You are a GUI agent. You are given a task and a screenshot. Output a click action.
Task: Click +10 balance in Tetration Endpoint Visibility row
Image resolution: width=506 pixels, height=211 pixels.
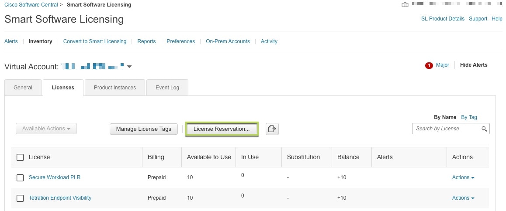tap(342, 198)
